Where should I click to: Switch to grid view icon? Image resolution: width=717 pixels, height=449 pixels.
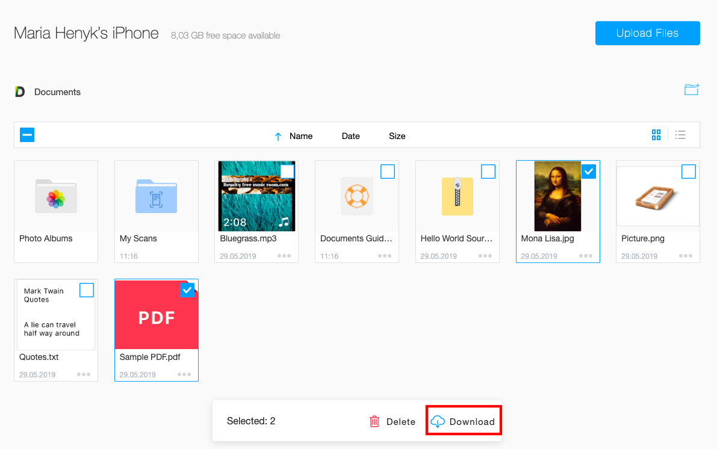(x=656, y=135)
